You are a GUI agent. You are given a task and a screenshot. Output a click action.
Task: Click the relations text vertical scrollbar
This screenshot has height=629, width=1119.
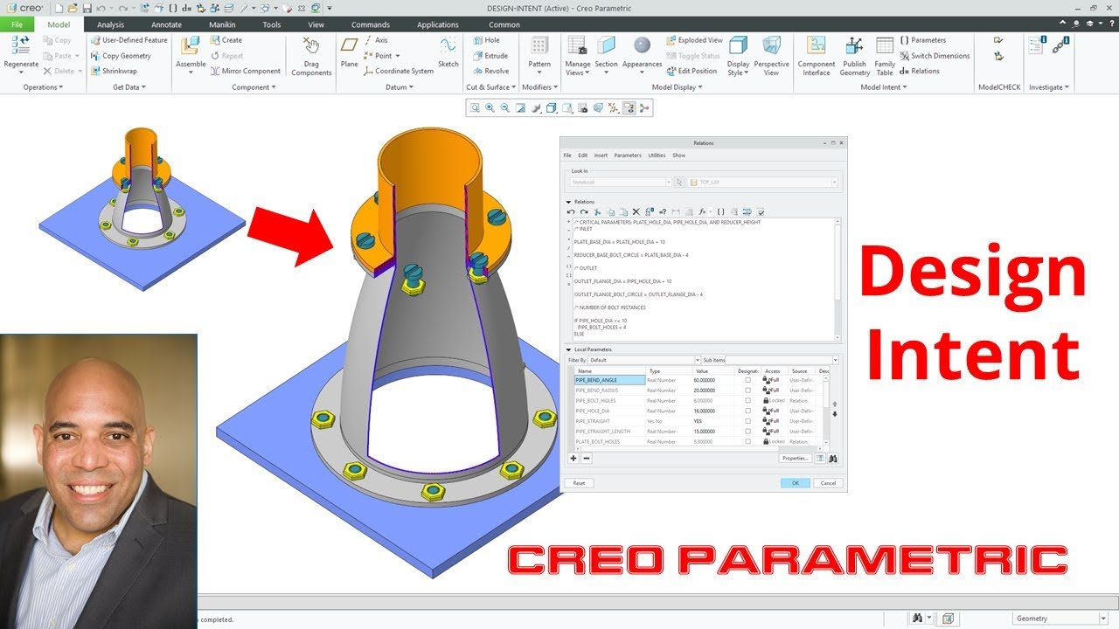tap(838, 279)
